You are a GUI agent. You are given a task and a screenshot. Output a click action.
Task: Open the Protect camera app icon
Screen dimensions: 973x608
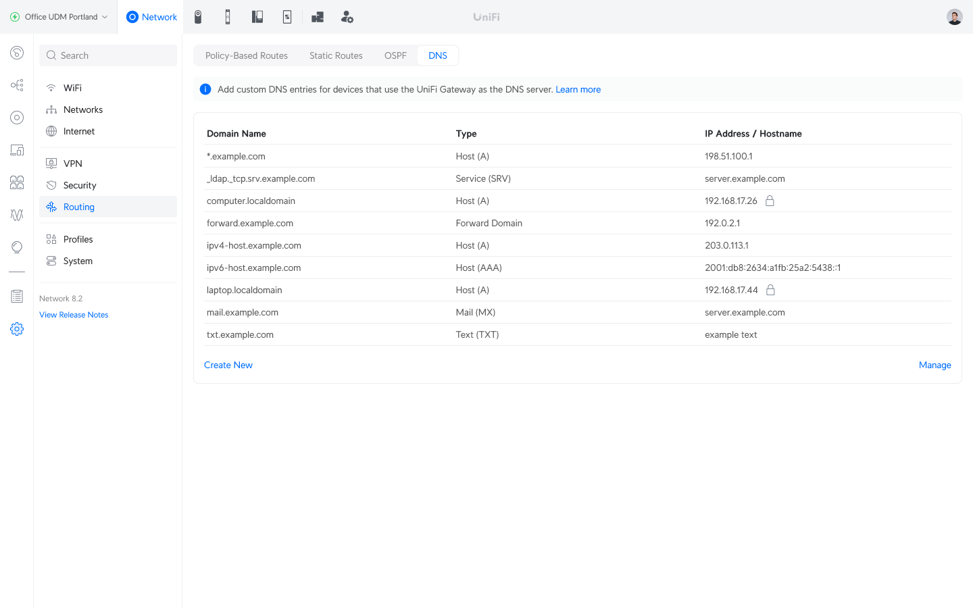198,17
